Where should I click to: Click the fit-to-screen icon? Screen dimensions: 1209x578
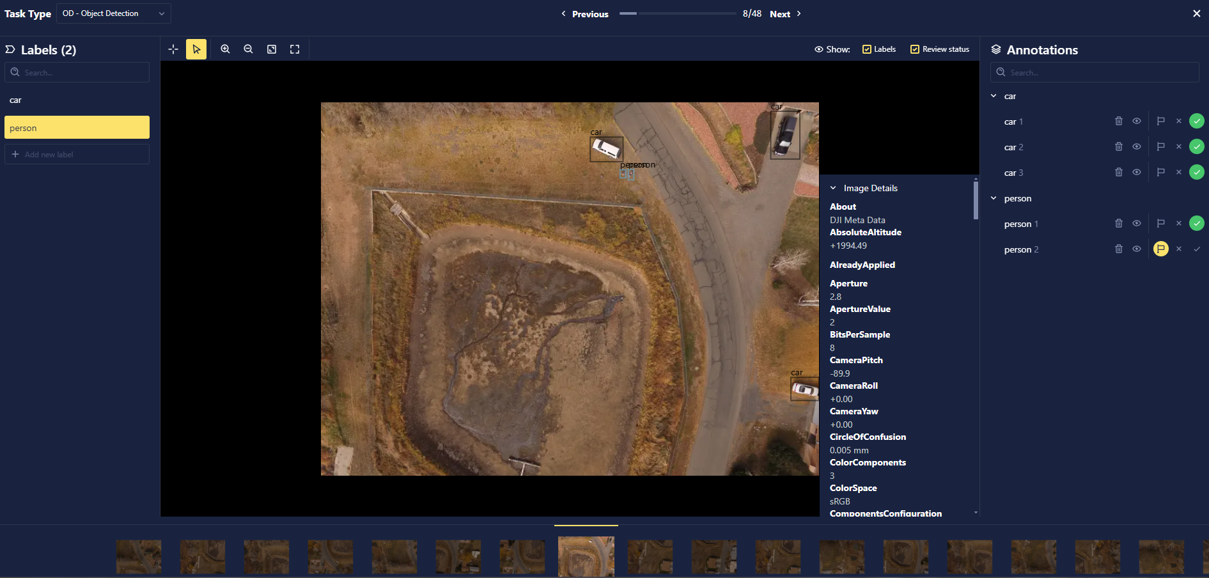point(272,49)
